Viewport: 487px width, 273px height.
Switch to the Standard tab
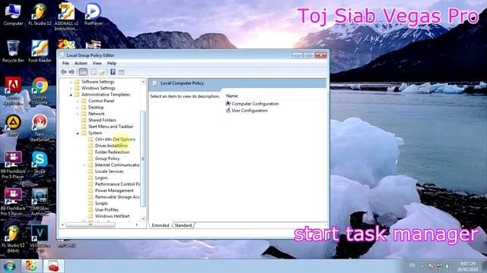tap(183, 225)
